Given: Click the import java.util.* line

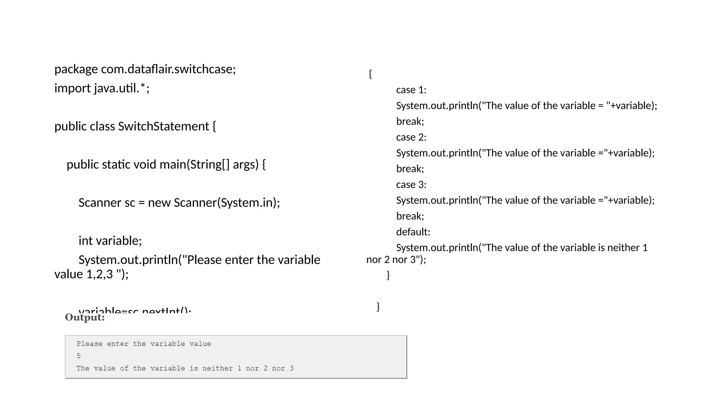Looking at the screenshot, I should 102,88.
